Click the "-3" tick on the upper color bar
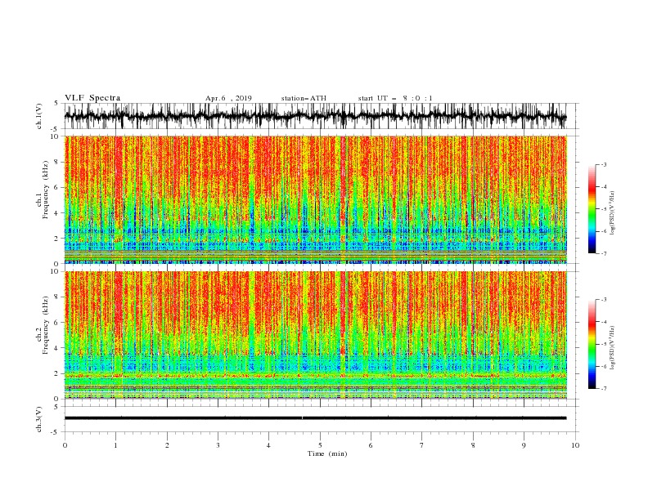Screen dimensions: 648x500 (x=603, y=164)
